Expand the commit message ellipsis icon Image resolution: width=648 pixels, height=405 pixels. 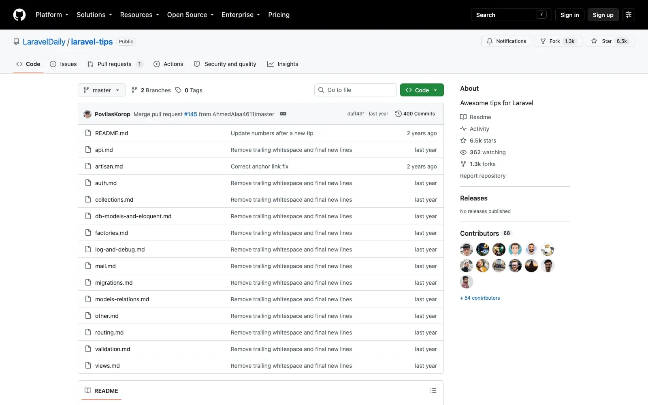[283, 114]
